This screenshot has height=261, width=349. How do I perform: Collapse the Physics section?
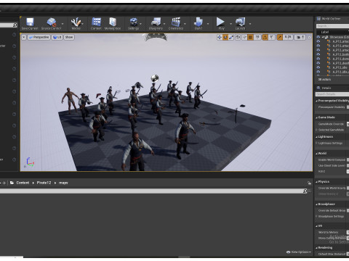coord(316,182)
